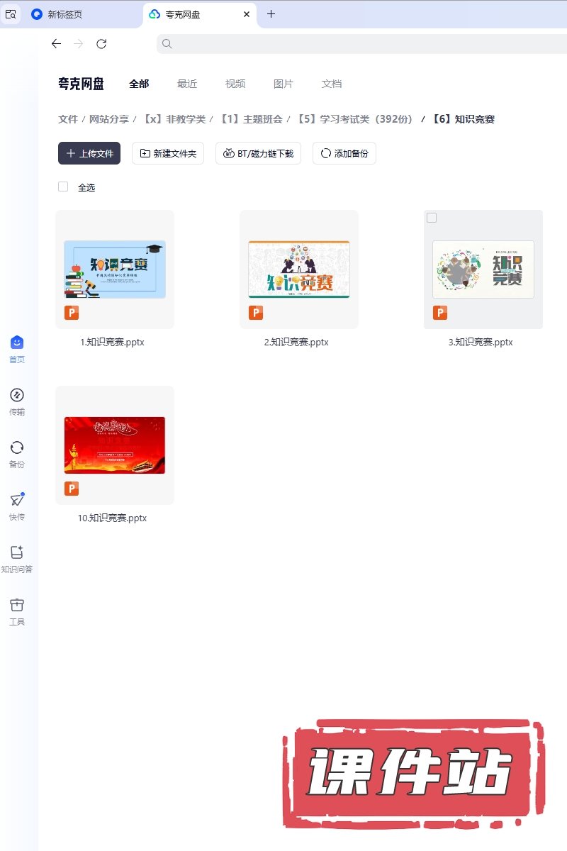Viewport: 567px width, 851px height.
Task: Switch to the 视频 tab
Action: point(235,84)
